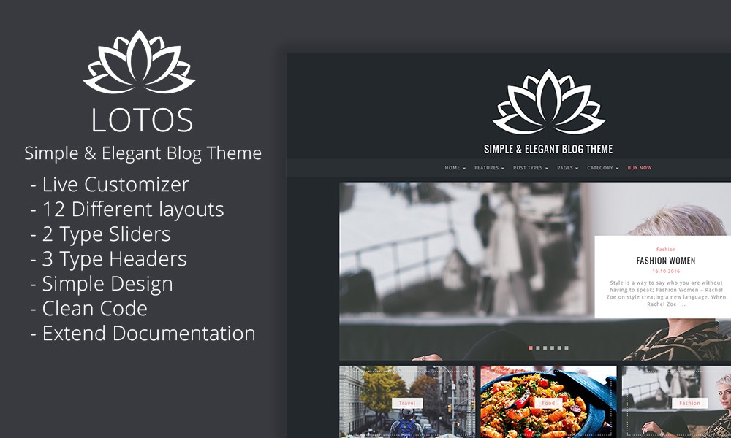Expand the Features menu
This screenshot has height=438, width=731.
[x=489, y=168]
